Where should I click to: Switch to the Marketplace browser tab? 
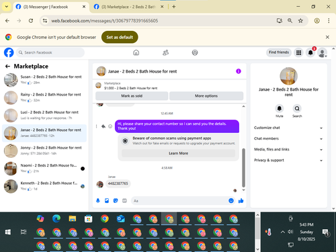tap(128, 7)
